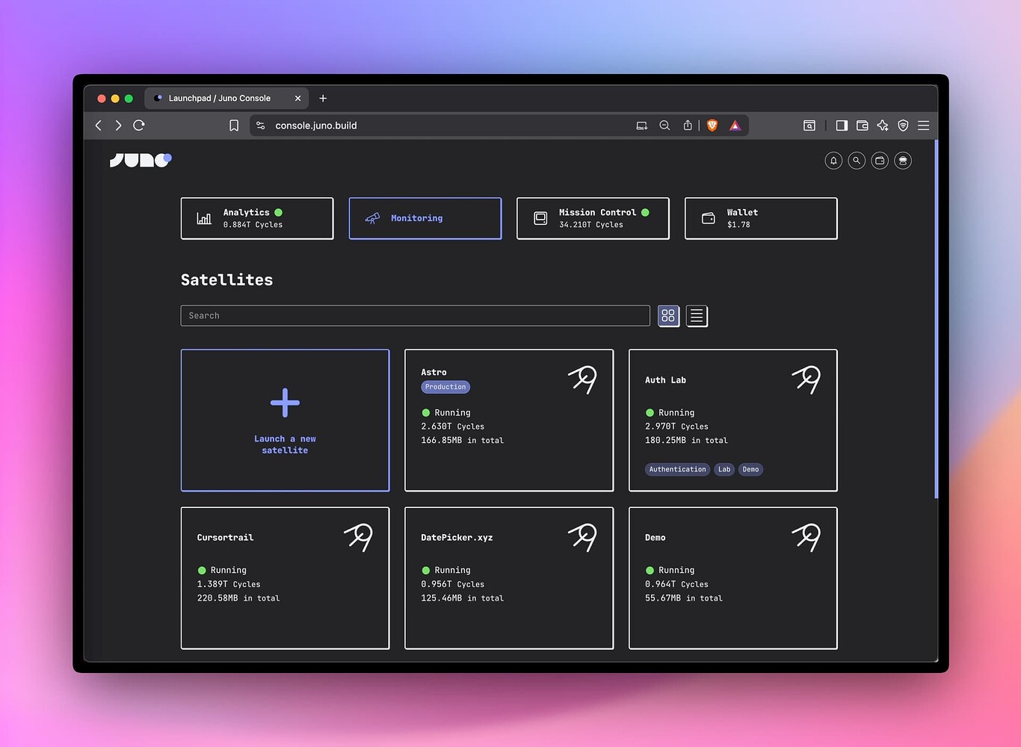This screenshot has width=1021, height=747.
Task: Click the tab search icon in browser toolbar
Action: click(x=809, y=125)
